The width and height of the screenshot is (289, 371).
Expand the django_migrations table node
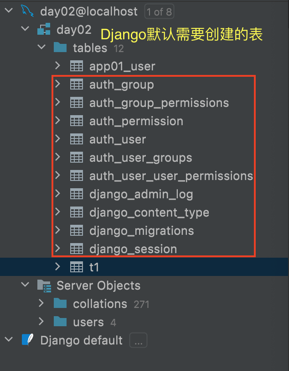pos(57,231)
